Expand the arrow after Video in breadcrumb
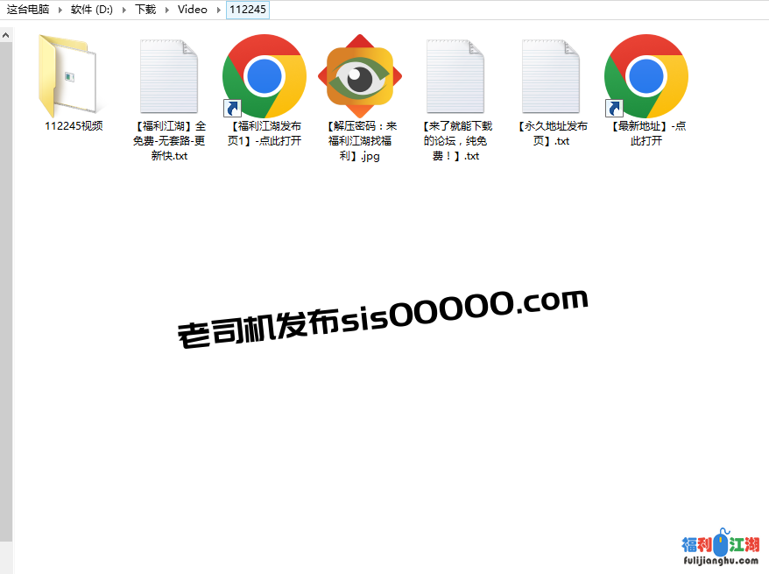Image resolution: width=769 pixels, height=574 pixels. [x=219, y=10]
